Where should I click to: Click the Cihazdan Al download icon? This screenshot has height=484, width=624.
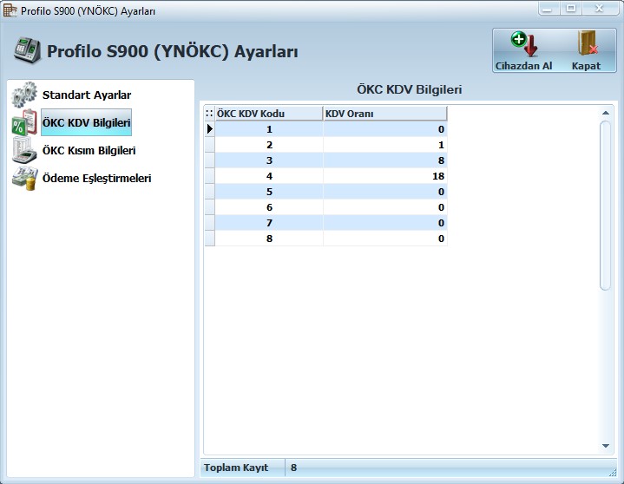click(x=523, y=43)
